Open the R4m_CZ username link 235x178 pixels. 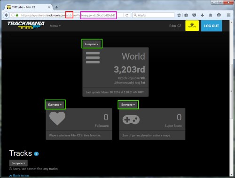click(175, 26)
